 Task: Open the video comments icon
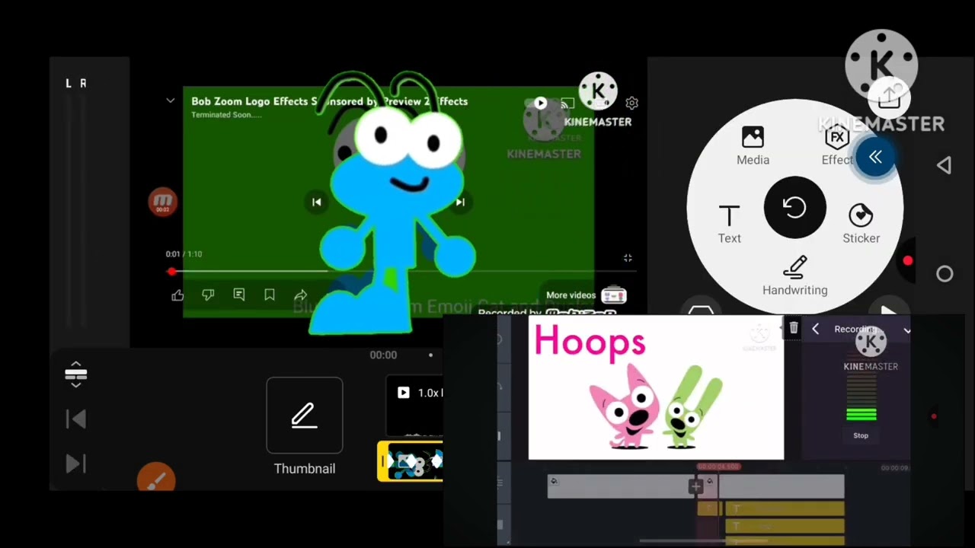(x=239, y=295)
